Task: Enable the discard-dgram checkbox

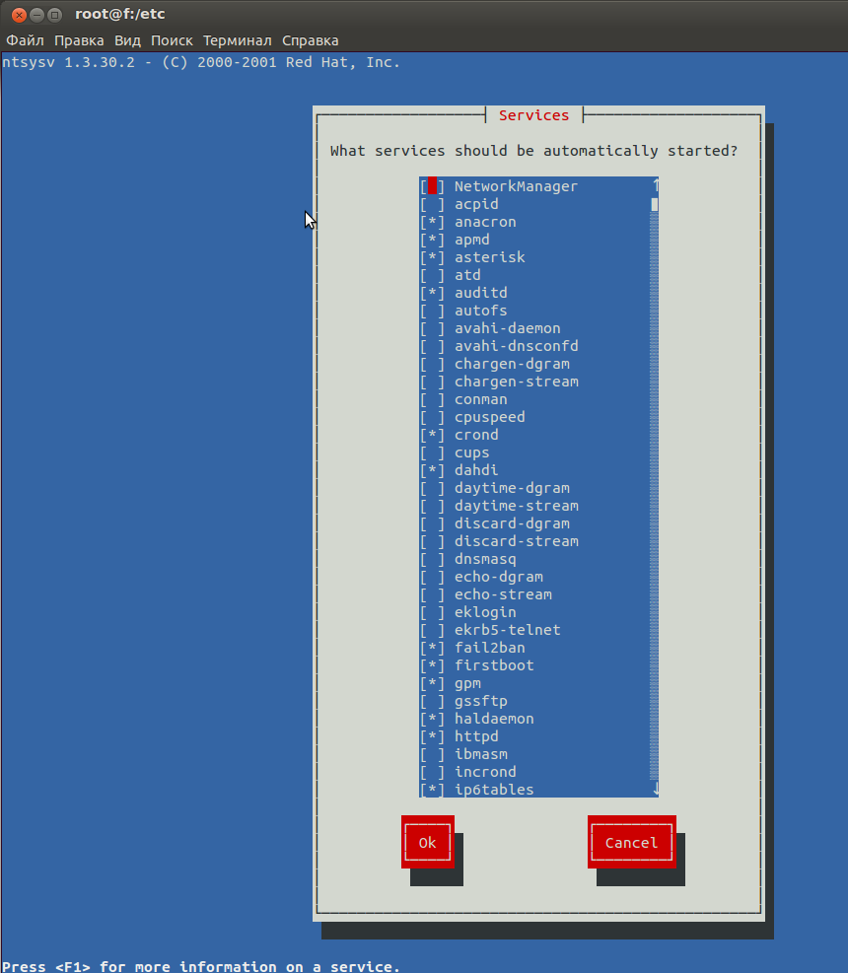Action: (433, 523)
